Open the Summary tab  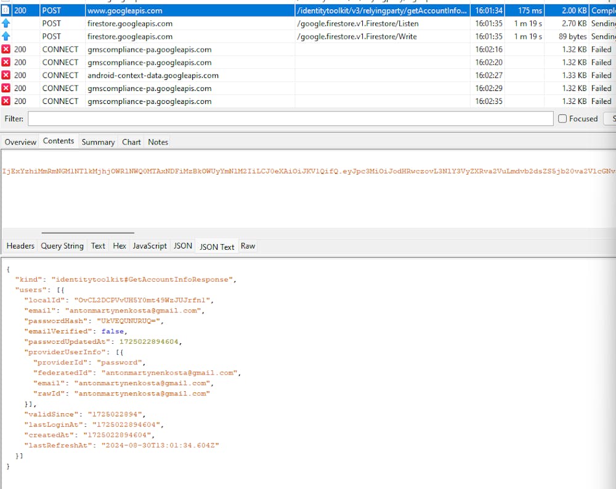click(98, 142)
